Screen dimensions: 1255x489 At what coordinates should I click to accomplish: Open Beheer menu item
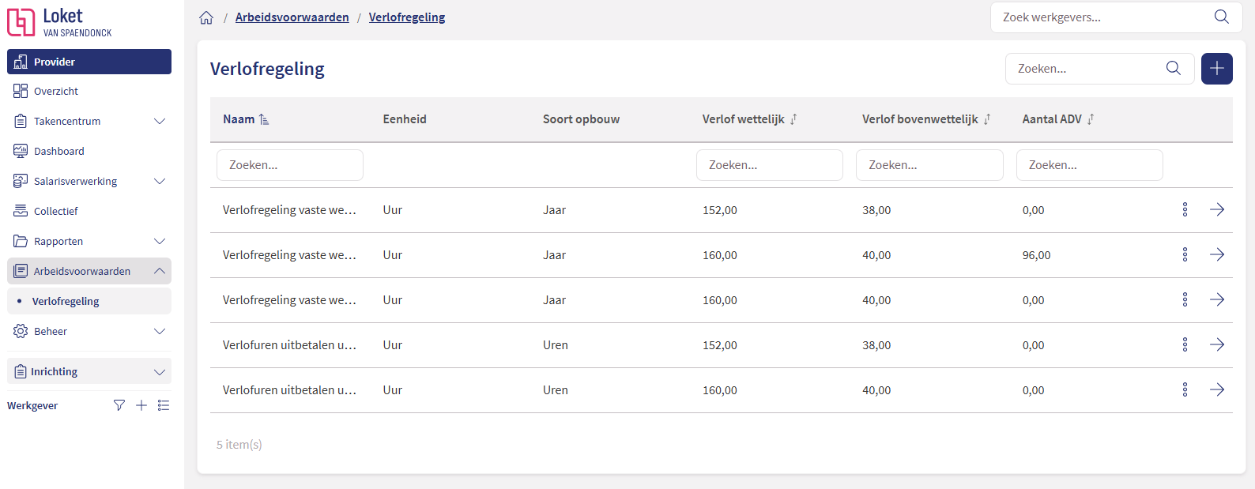point(89,331)
